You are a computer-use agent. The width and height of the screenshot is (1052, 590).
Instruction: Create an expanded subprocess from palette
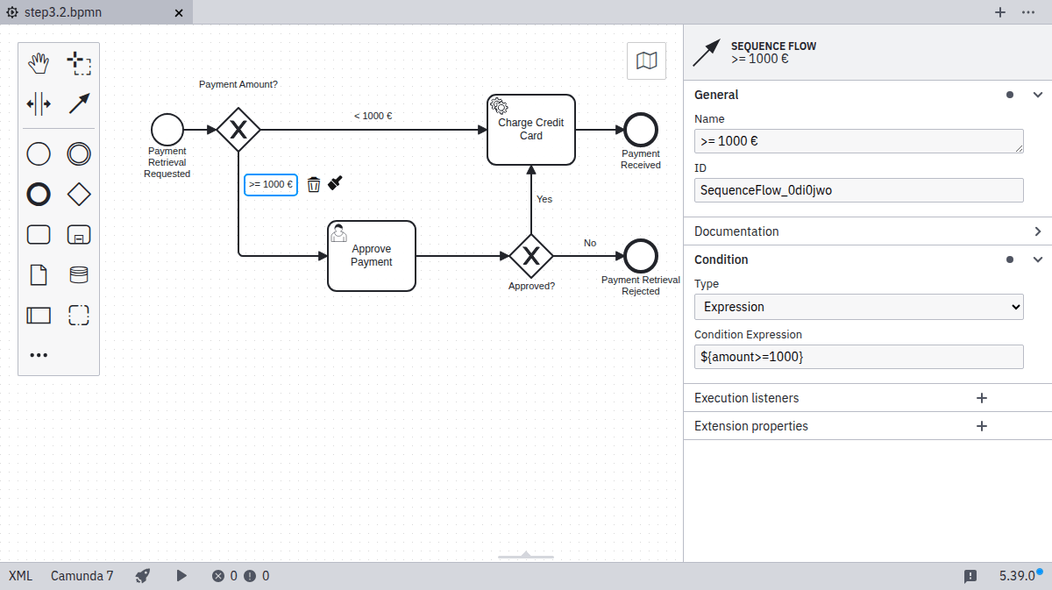point(79,235)
